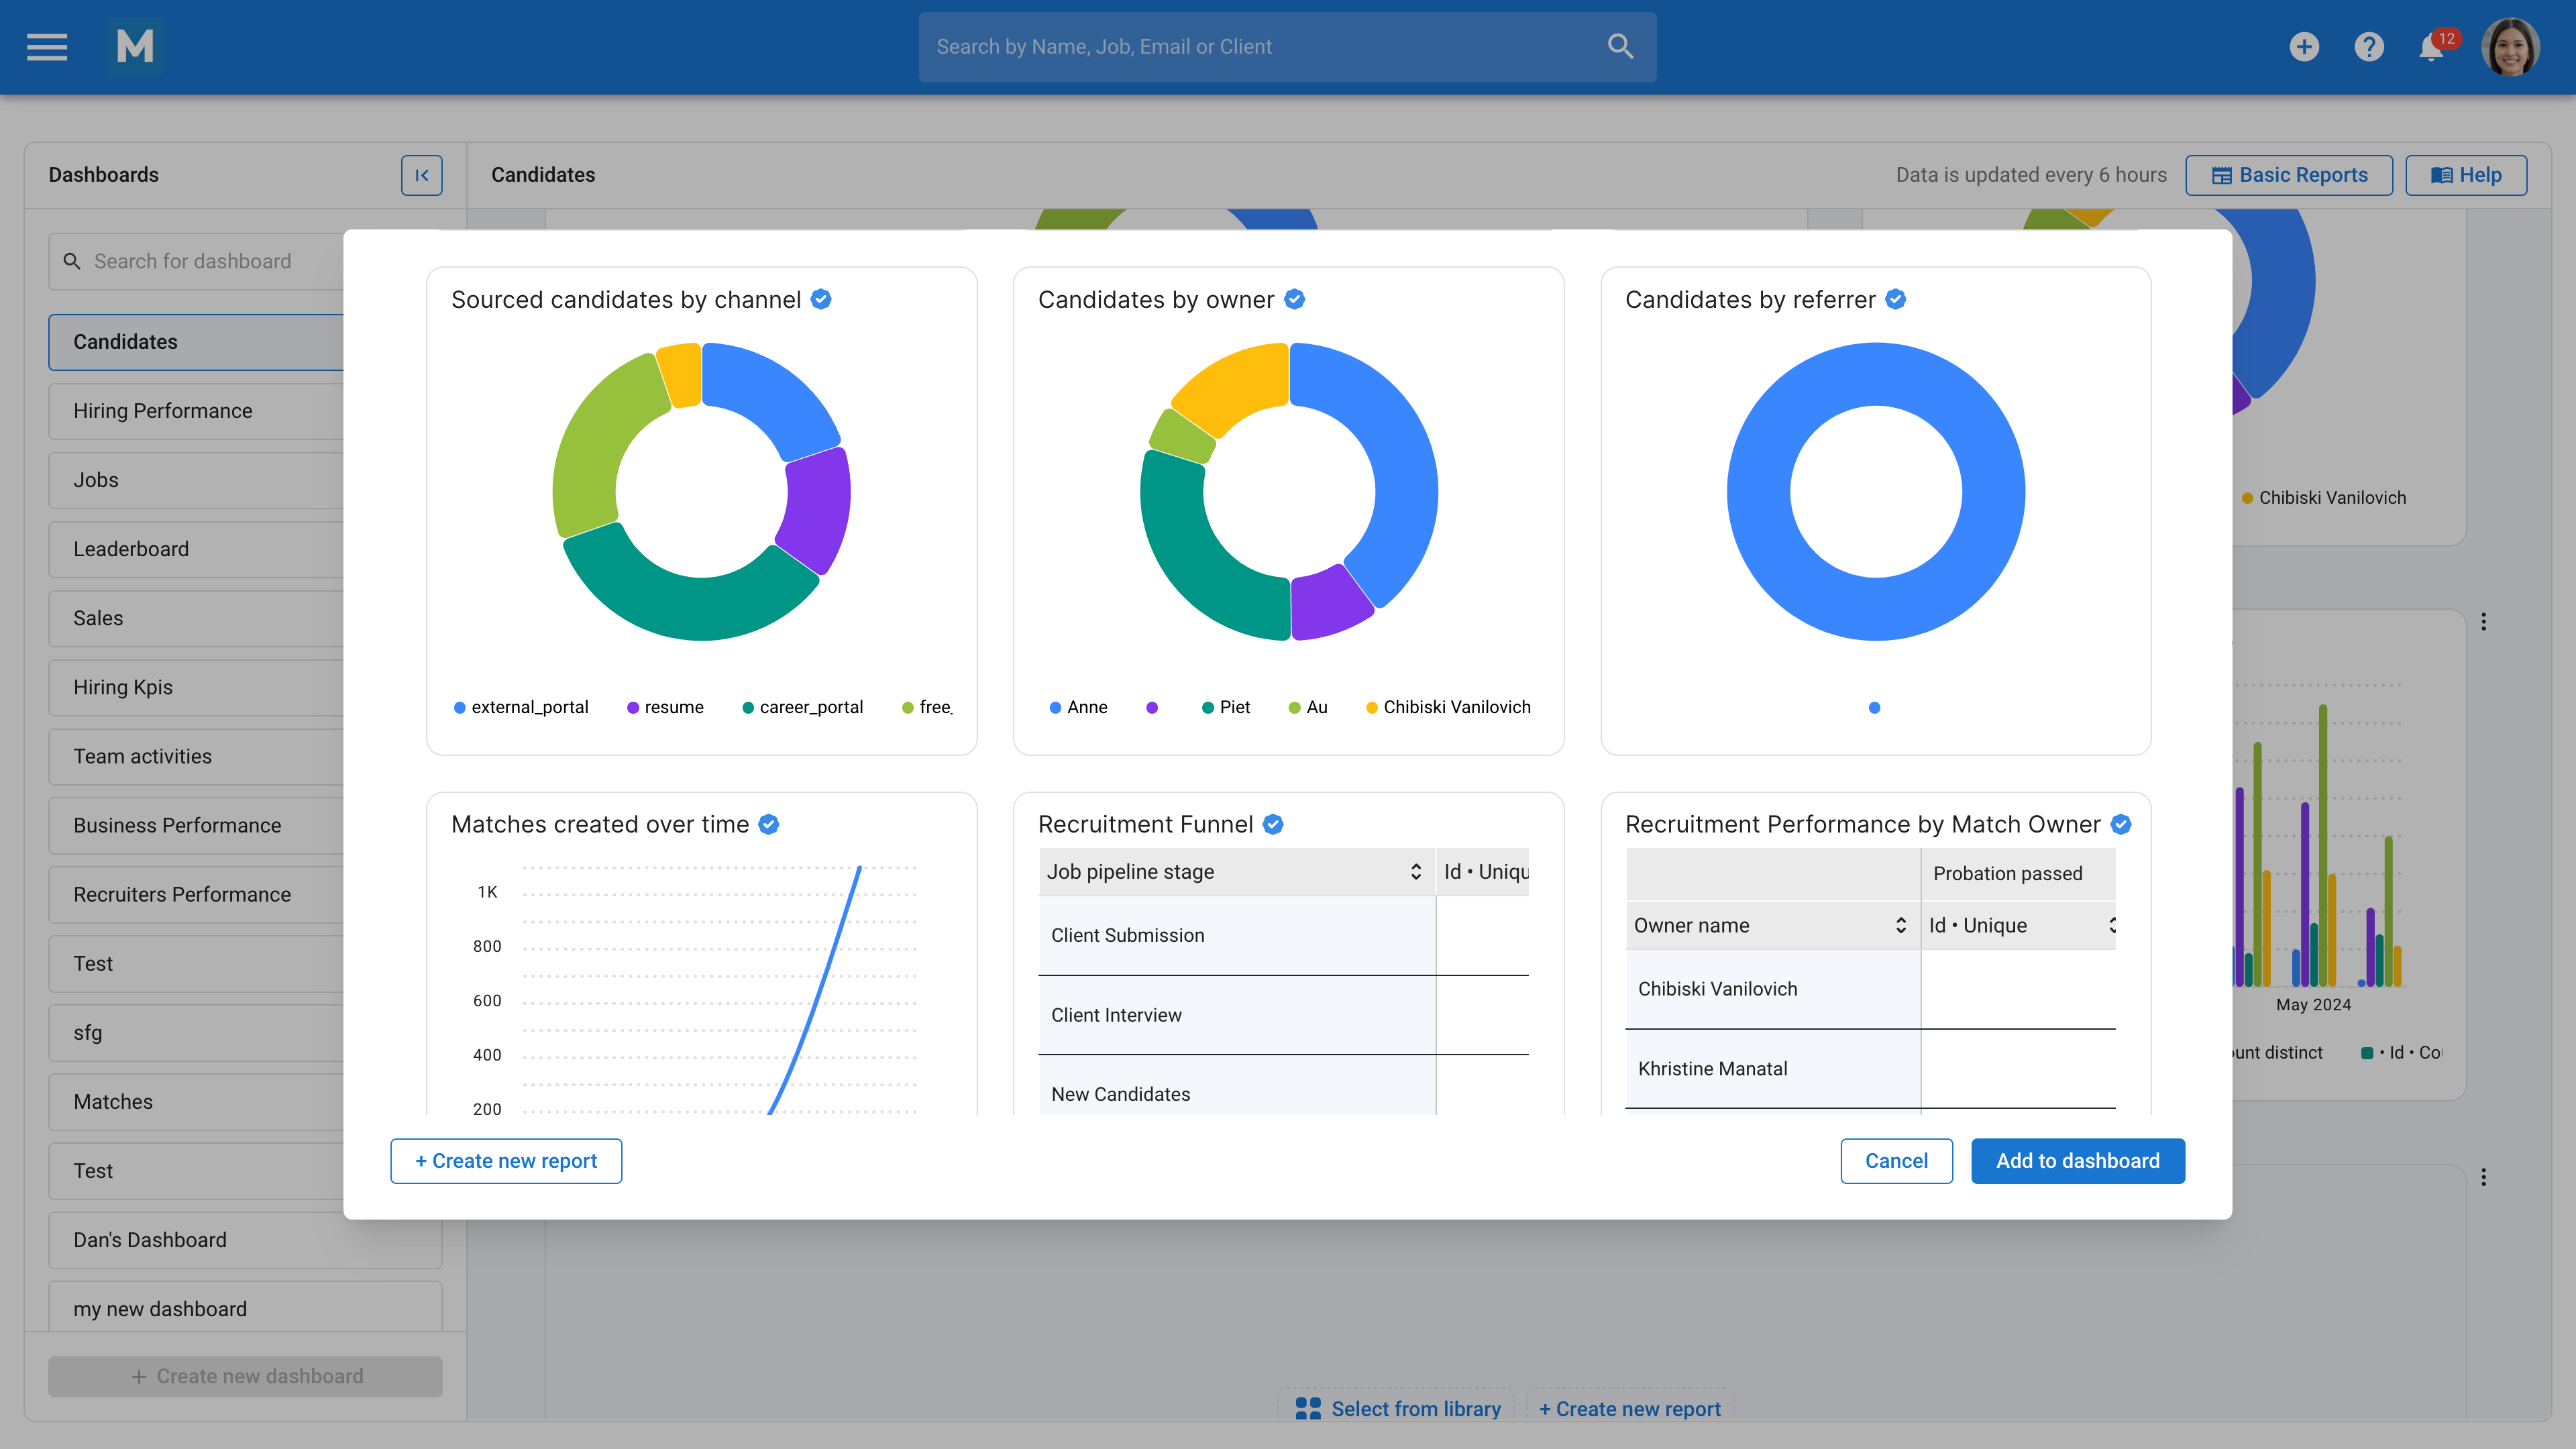
Task: Click the search magnifier icon
Action: (x=1620, y=46)
